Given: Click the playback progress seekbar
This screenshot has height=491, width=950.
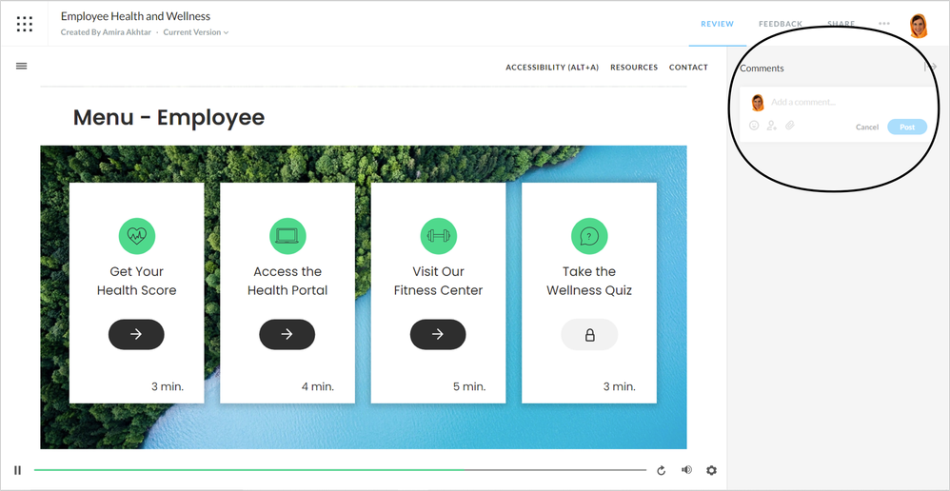Looking at the screenshot, I should pyautogui.click(x=340, y=470).
